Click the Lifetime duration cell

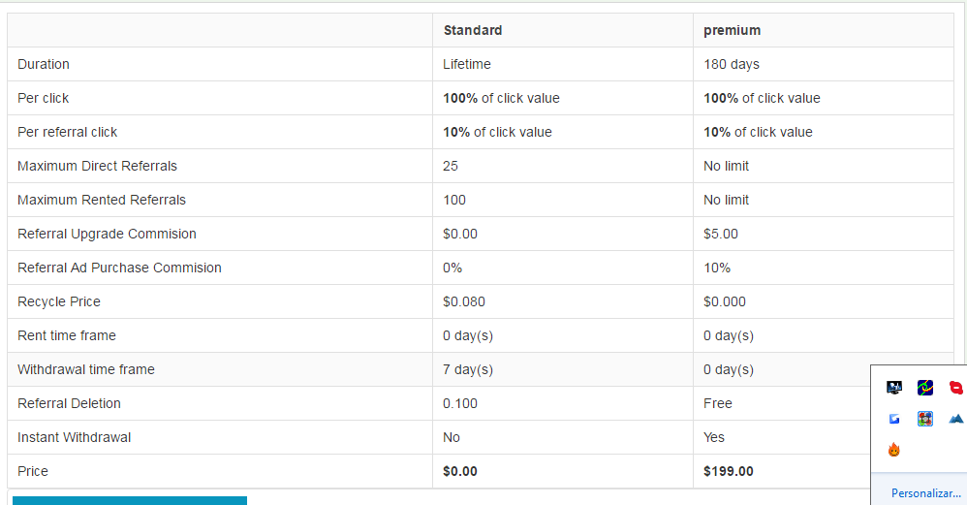pyautogui.click(x=467, y=64)
